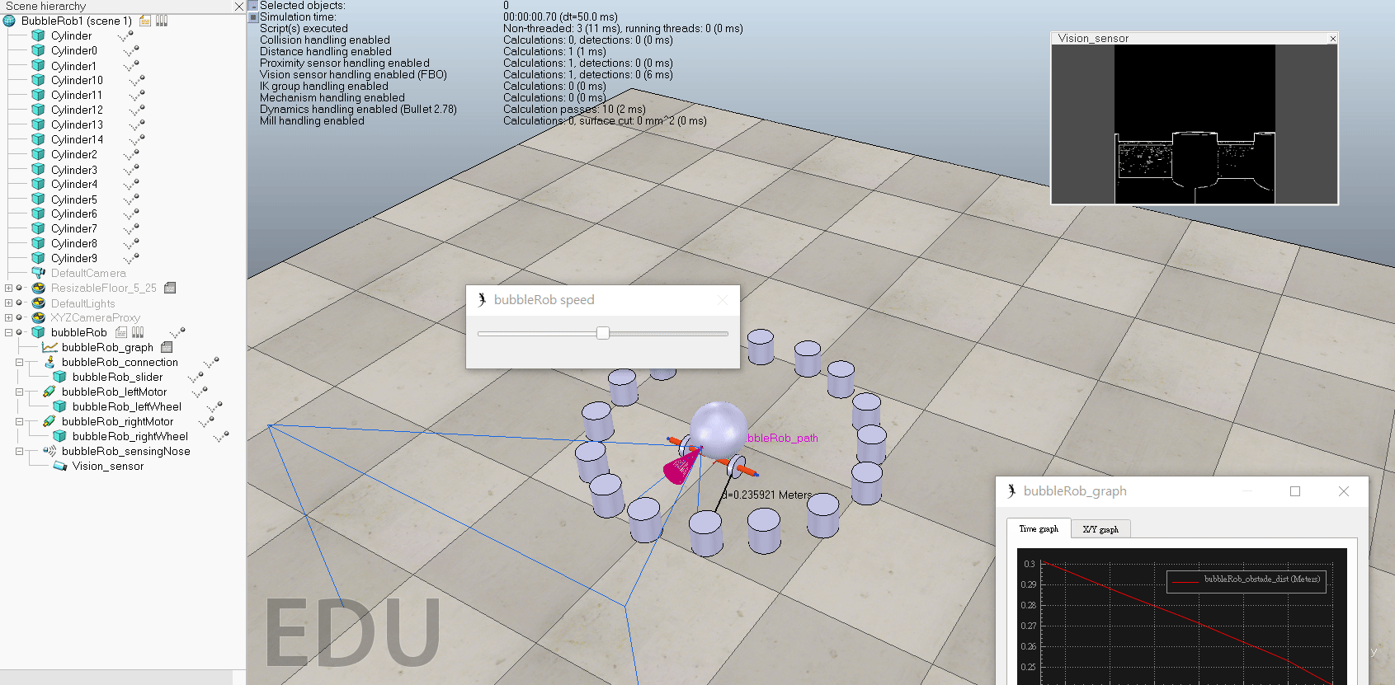
Task: Click the Vision_sensor camera icon in hierarchy
Action: click(x=60, y=466)
